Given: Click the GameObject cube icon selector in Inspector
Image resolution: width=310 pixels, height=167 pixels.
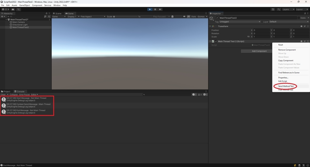Looking at the screenshot, I should point(212,19).
